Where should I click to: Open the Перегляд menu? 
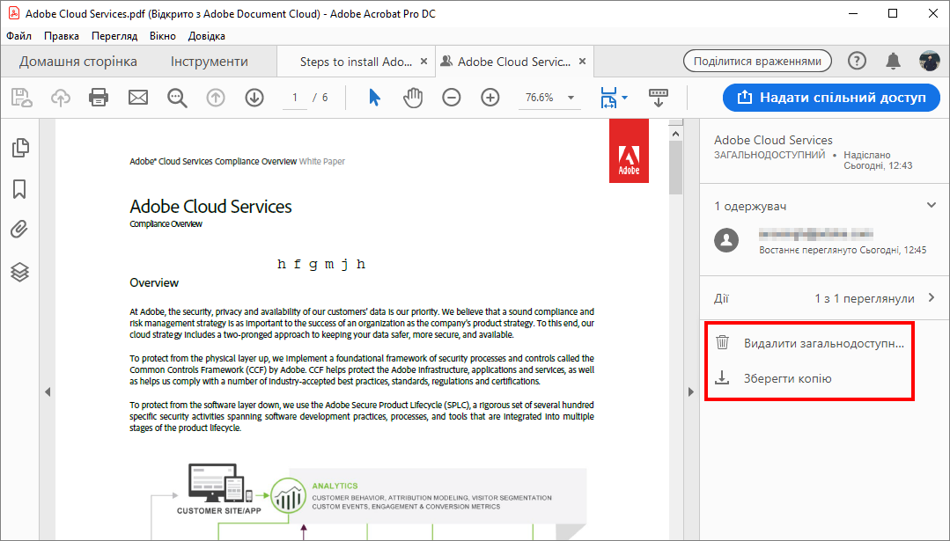pyautogui.click(x=114, y=36)
